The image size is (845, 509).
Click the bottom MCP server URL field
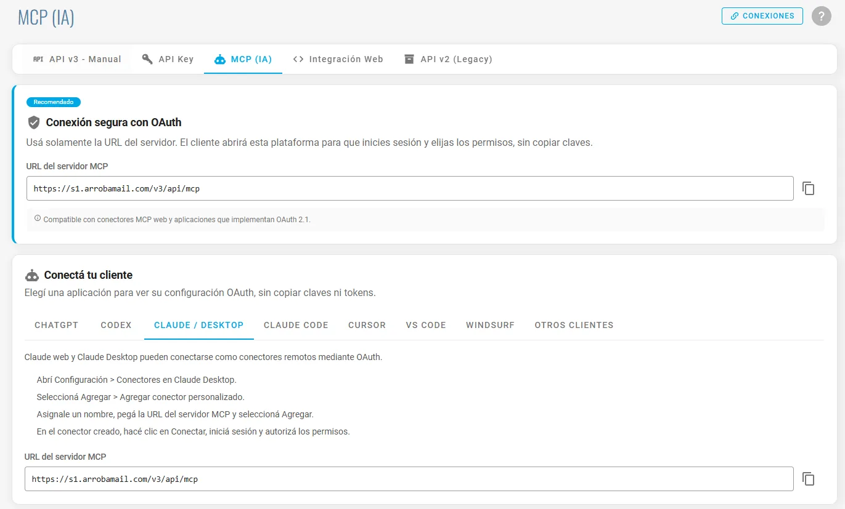click(x=409, y=479)
